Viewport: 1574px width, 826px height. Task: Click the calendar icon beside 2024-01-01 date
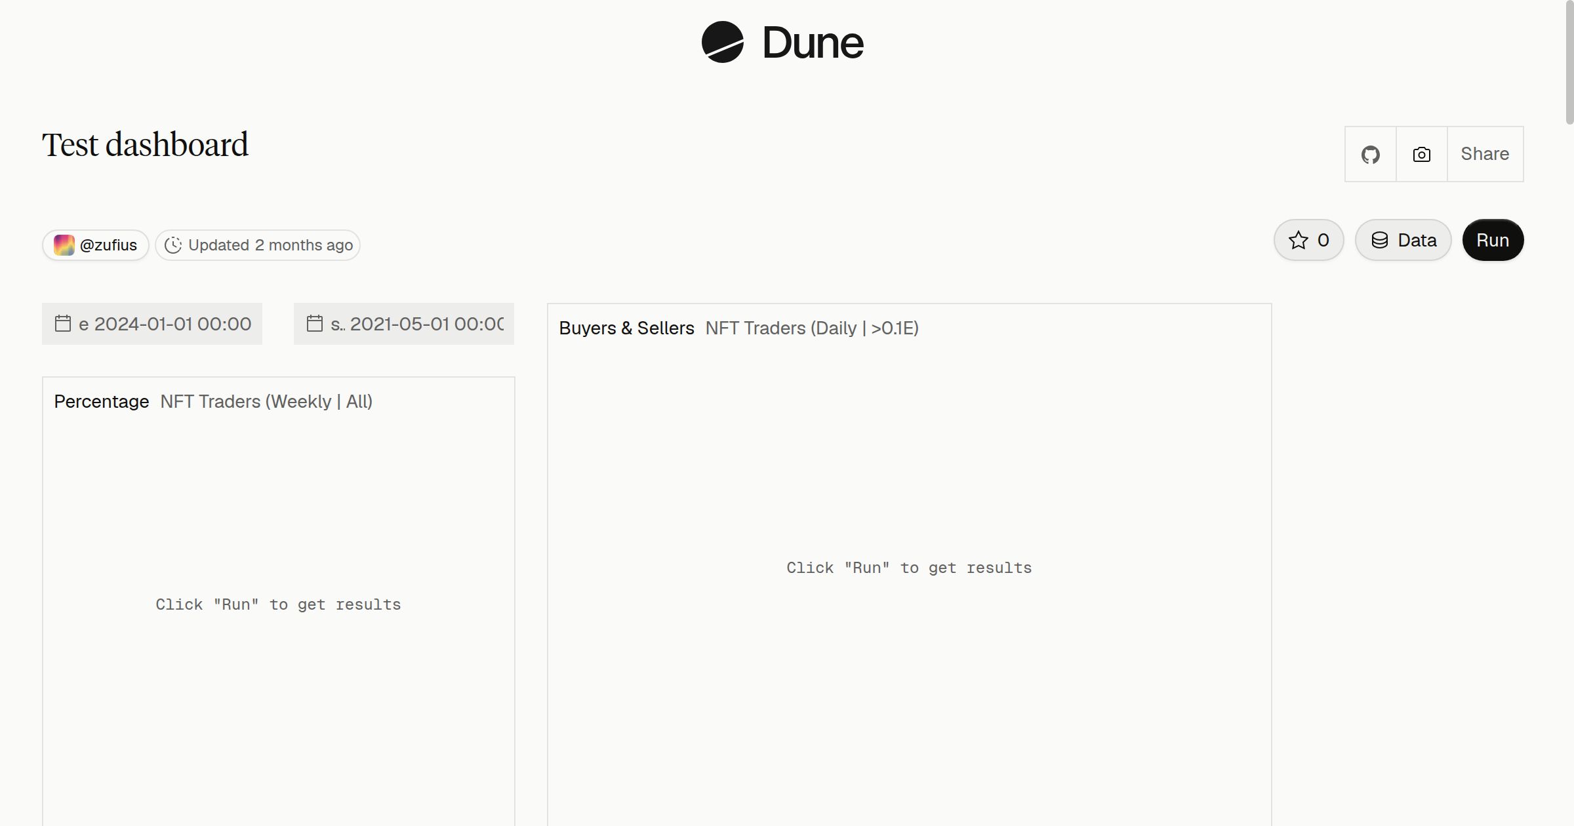(63, 323)
